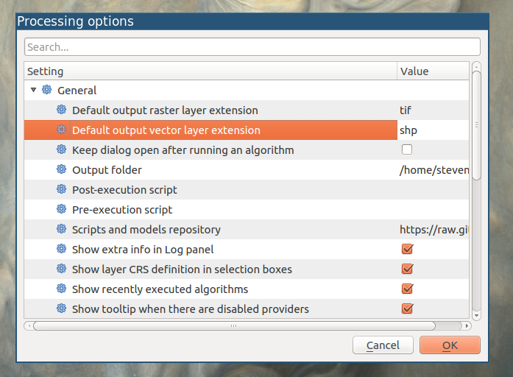This screenshot has width=513, height=377.
Task: Toggle Show layer CRS definition checkbox
Action: click(407, 269)
